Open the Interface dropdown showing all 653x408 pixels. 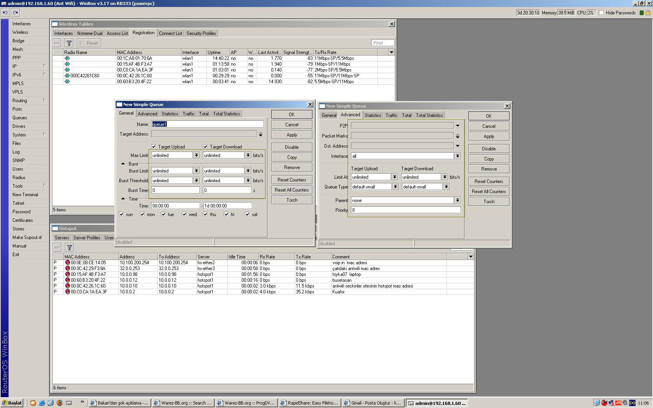(457, 156)
